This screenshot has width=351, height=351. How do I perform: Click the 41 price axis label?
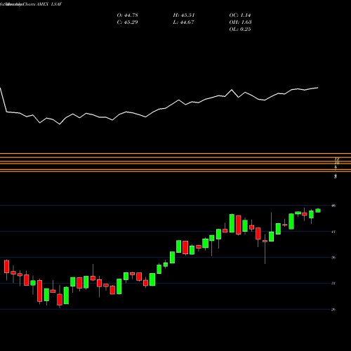[333, 232]
